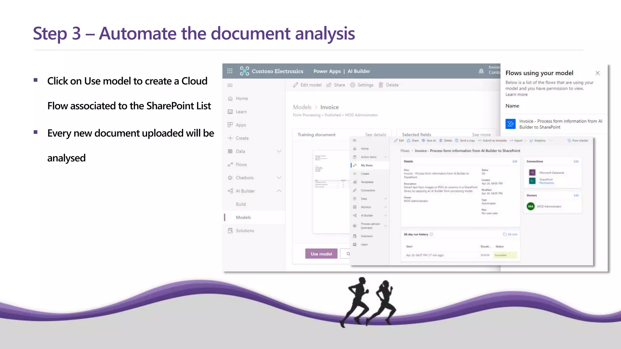
Task: Click the Flows breadcrumb in Power Automate
Action: point(405,151)
